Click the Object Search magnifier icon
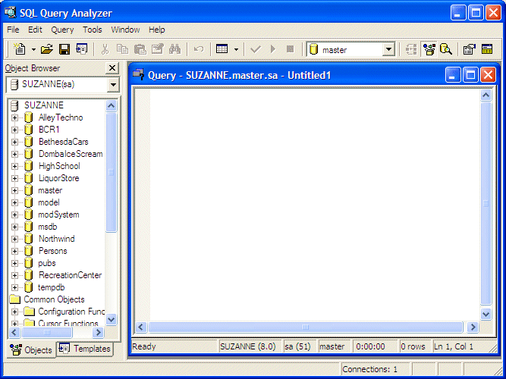 coord(446,49)
